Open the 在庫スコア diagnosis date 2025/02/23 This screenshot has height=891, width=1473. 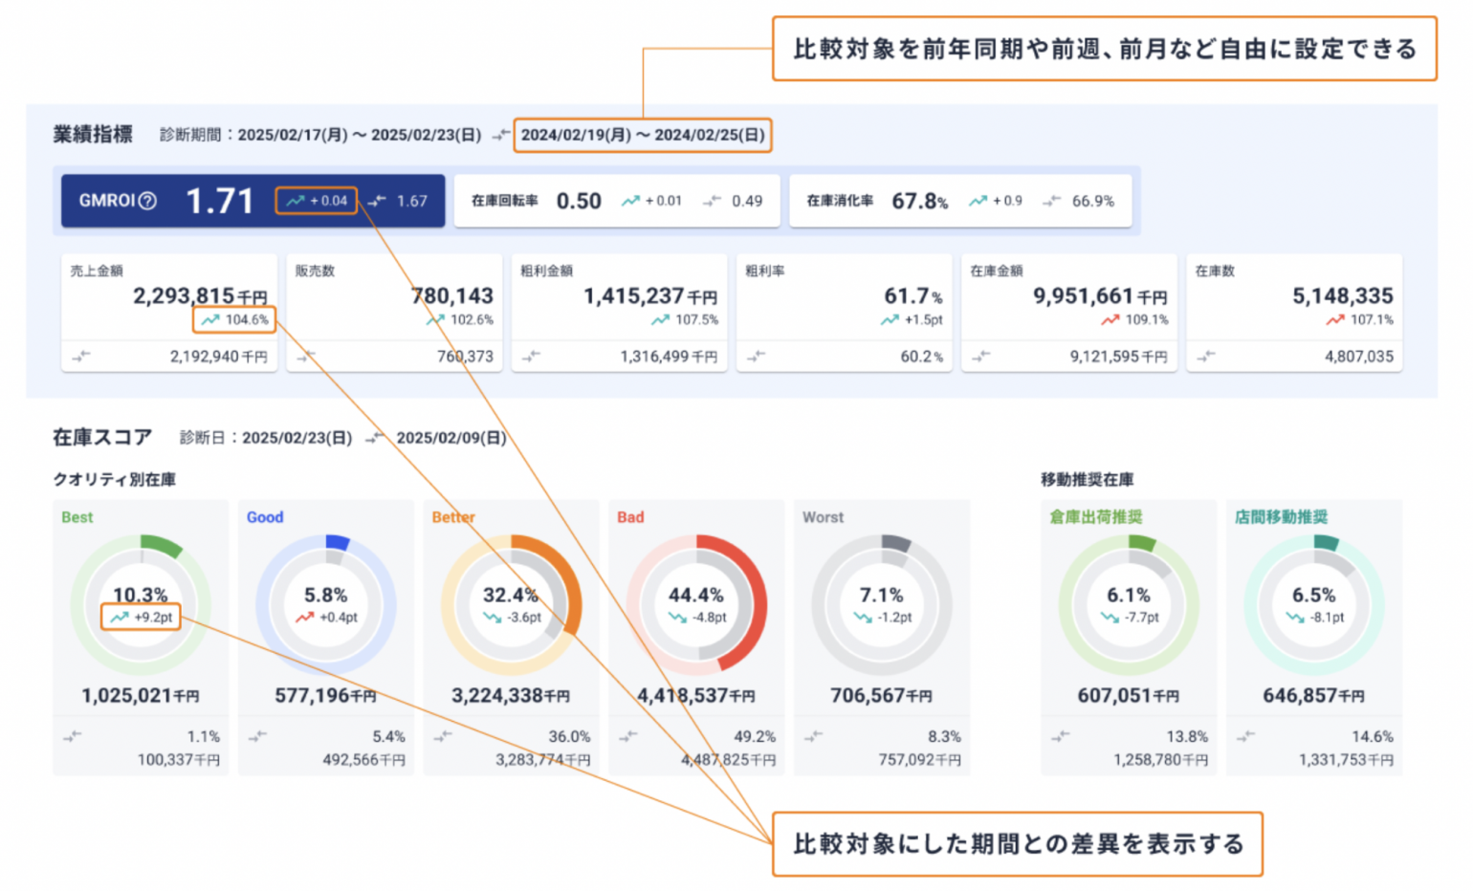coord(297,438)
